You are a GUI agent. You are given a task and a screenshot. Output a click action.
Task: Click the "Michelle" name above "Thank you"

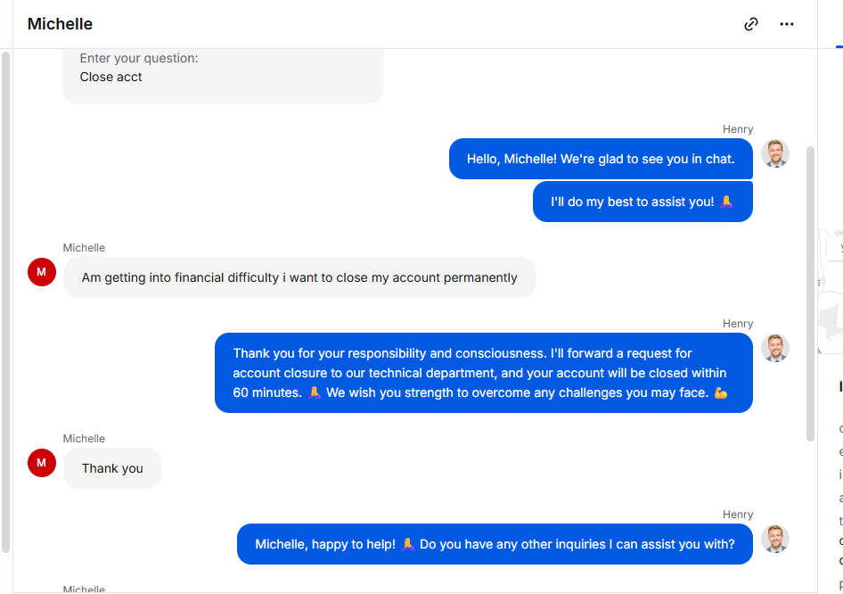click(84, 439)
